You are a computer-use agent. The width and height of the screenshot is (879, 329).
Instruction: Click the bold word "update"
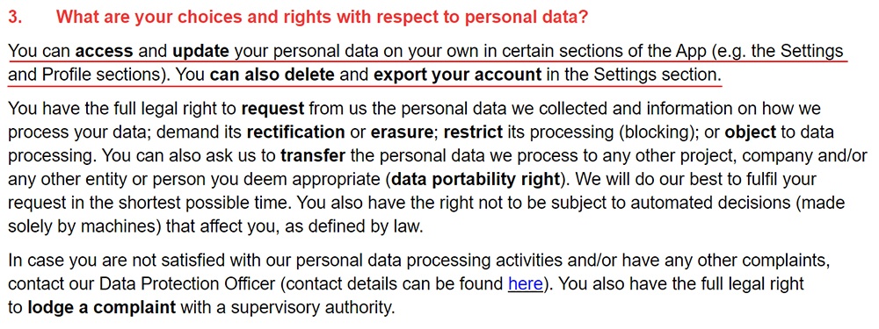tap(200, 52)
